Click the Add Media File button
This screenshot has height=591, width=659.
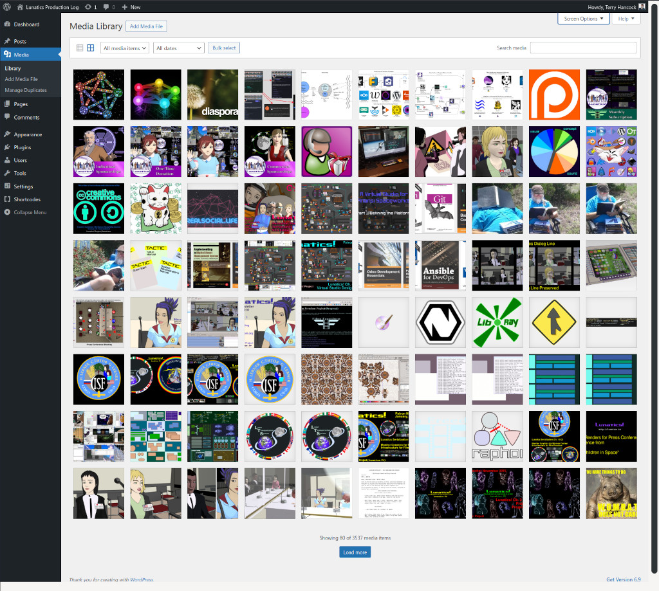146,26
